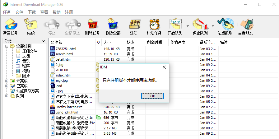The width and height of the screenshot is (279, 139).
Task: Select 程序 category in tree
Action: point(26,66)
